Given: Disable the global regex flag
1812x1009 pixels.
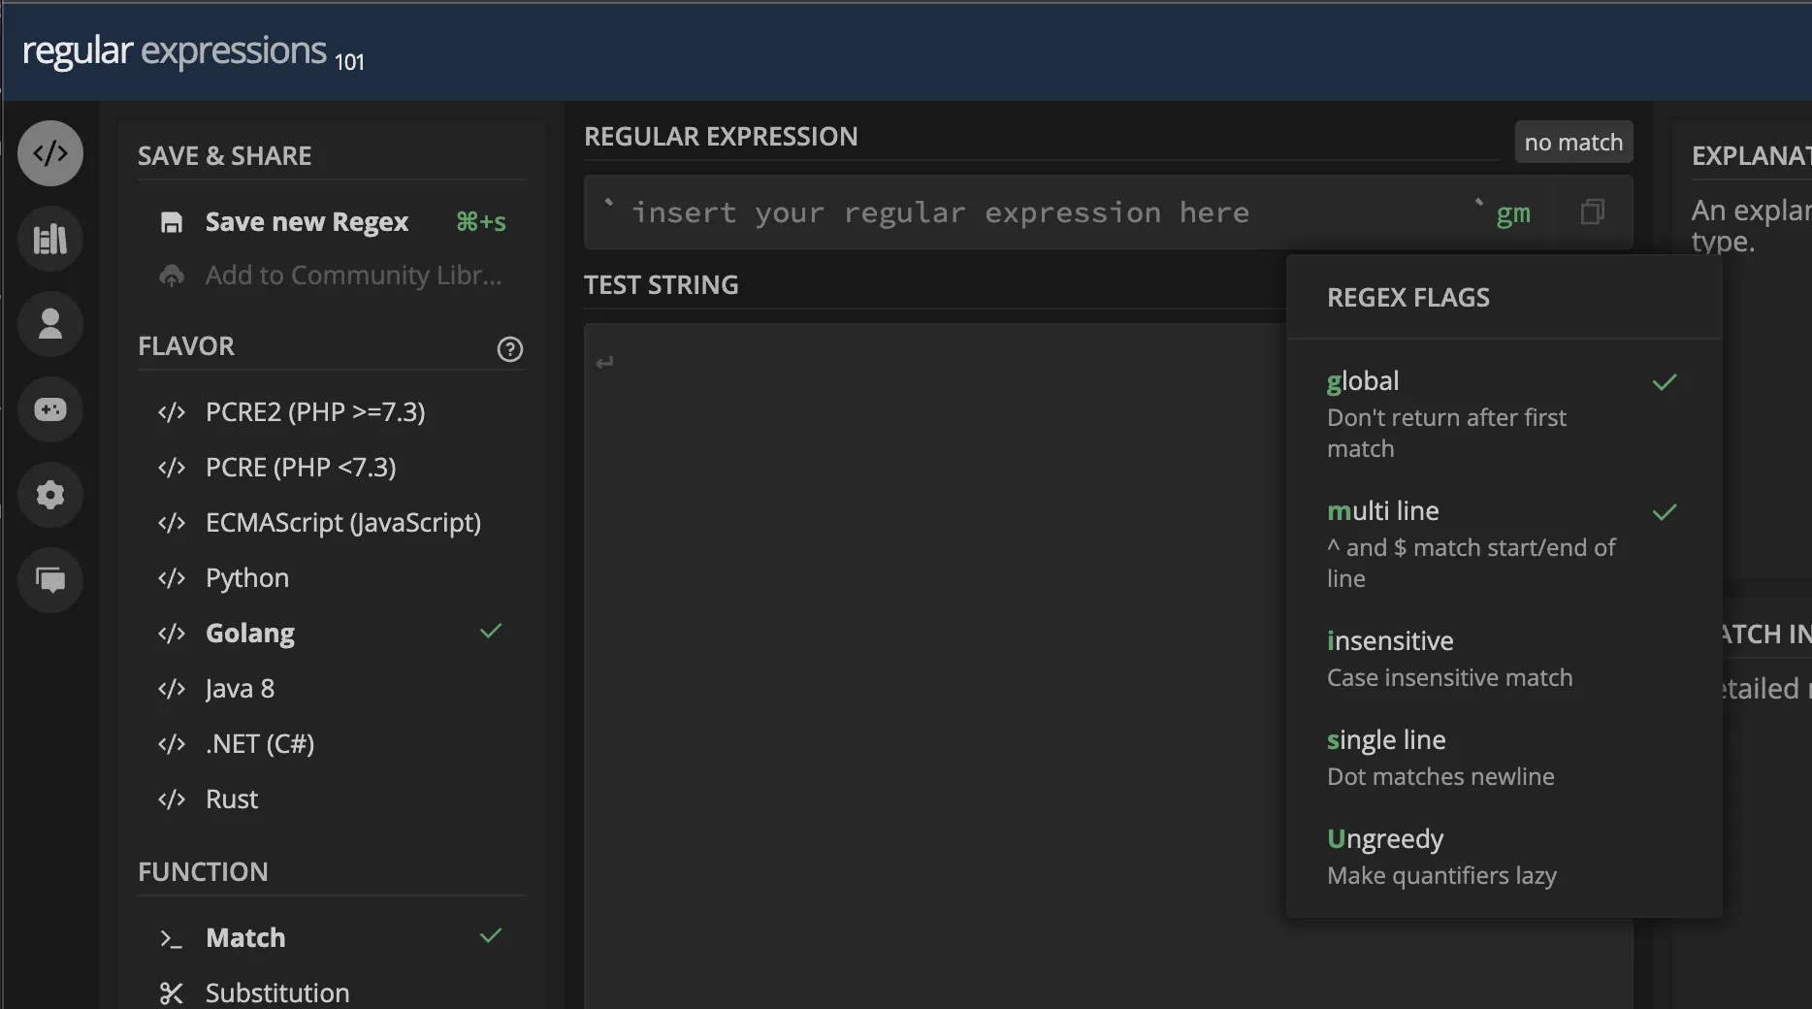Looking at the screenshot, I should tap(1504, 413).
